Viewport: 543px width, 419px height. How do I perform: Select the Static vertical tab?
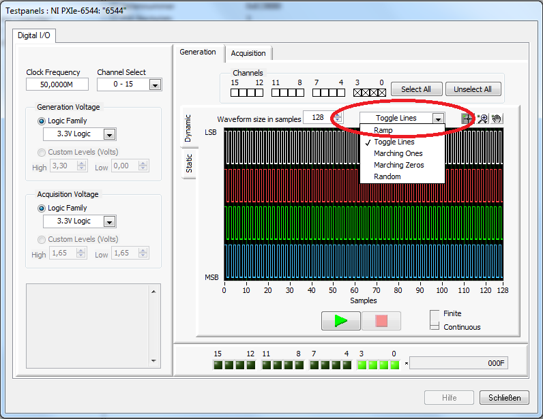pyautogui.click(x=189, y=163)
